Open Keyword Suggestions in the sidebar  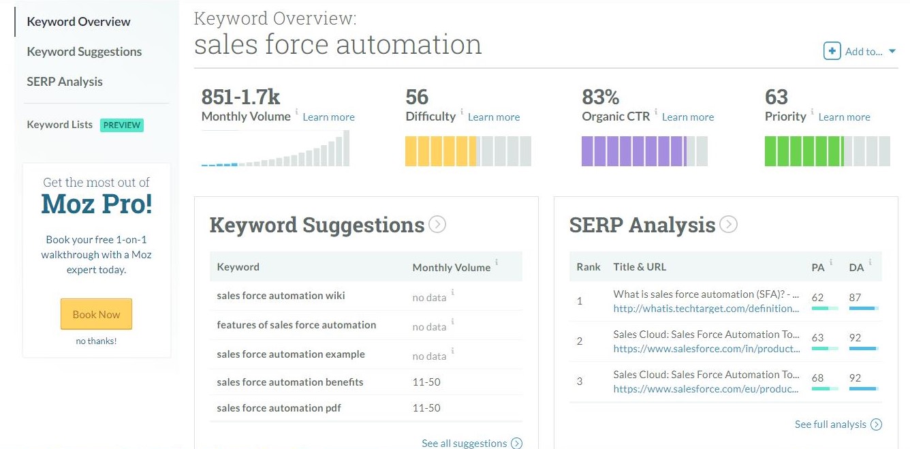tap(84, 52)
